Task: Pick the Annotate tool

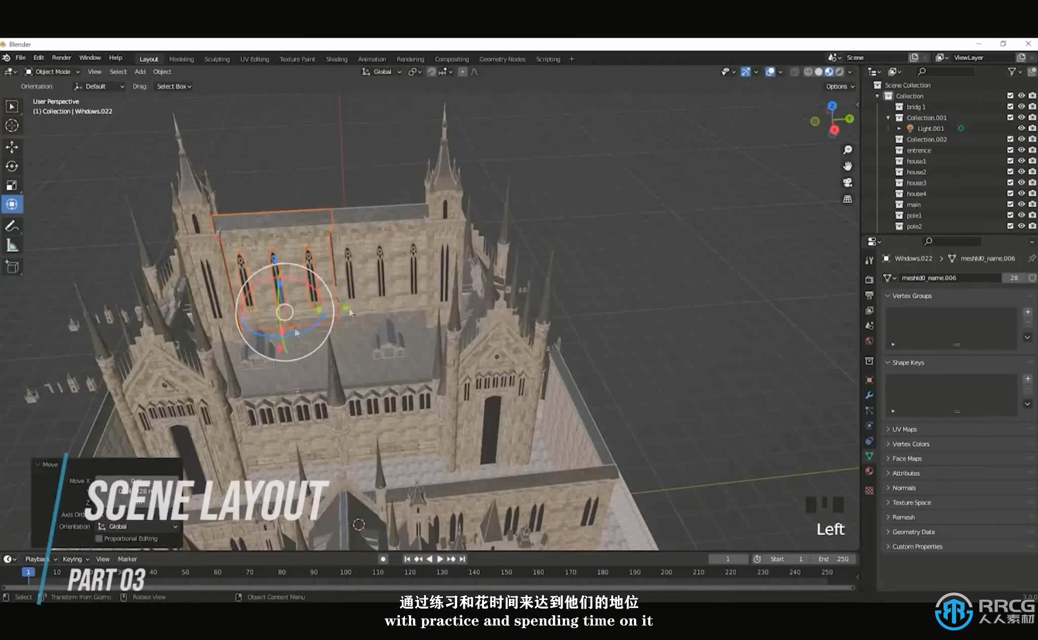Action: point(12,226)
